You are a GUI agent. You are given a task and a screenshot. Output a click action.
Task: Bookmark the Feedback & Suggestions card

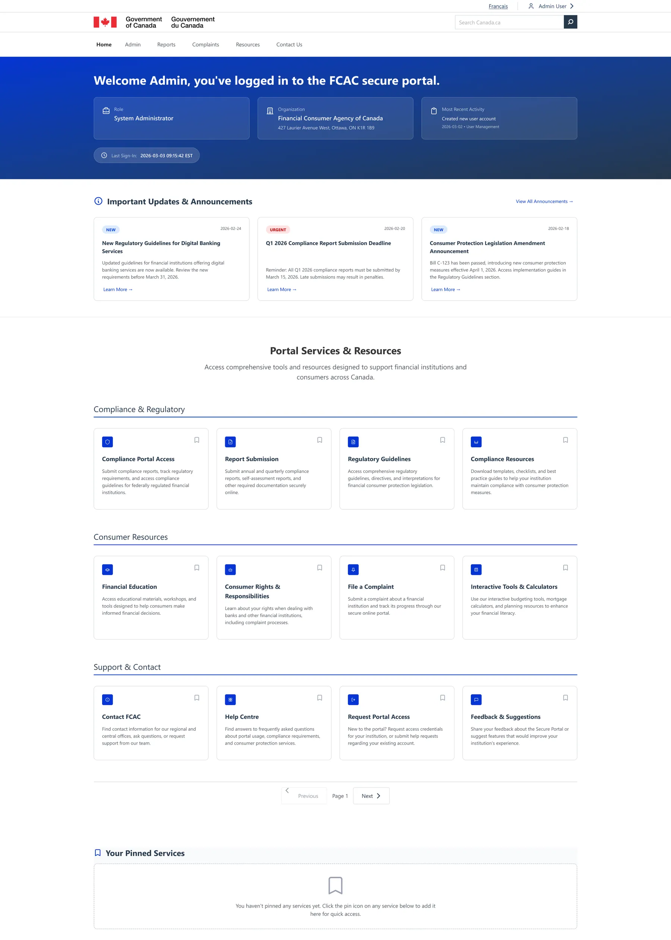click(565, 698)
